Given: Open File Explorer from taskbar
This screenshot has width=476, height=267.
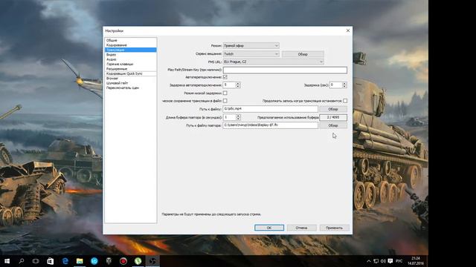Looking at the screenshot, I should (80, 261).
